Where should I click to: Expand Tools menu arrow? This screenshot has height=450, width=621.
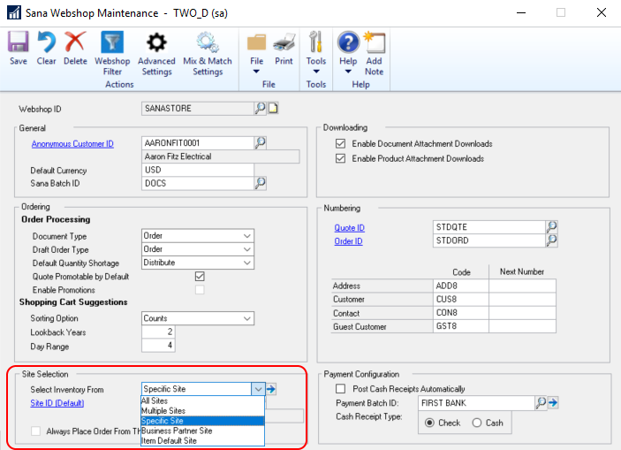(x=316, y=72)
